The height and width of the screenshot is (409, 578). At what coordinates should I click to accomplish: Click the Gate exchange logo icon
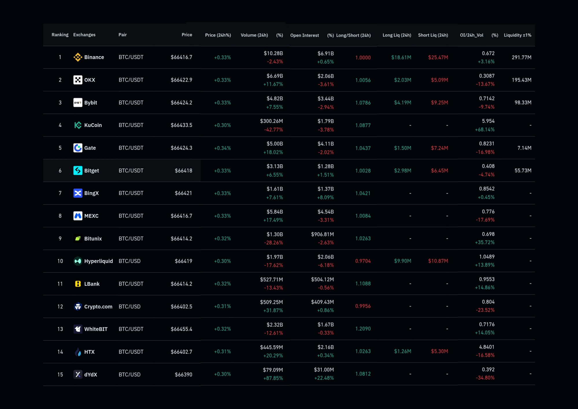78,148
